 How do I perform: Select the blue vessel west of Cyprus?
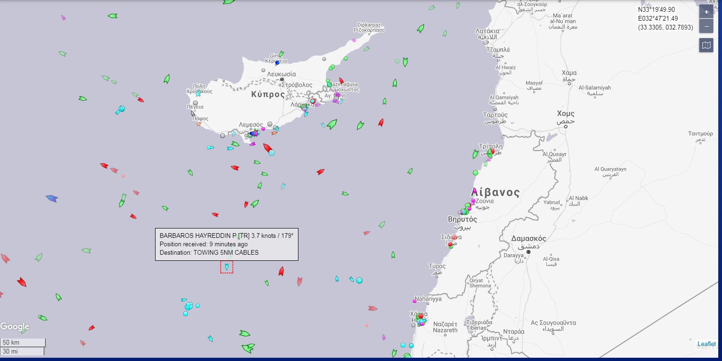pyautogui.click(x=52, y=199)
